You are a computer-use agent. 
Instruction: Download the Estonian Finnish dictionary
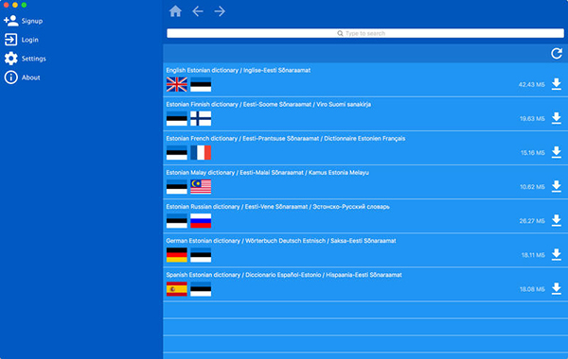pyautogui.click(x=557, y=118)
